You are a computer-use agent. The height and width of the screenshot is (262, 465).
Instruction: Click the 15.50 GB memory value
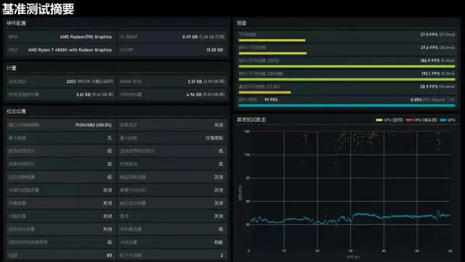215,50
